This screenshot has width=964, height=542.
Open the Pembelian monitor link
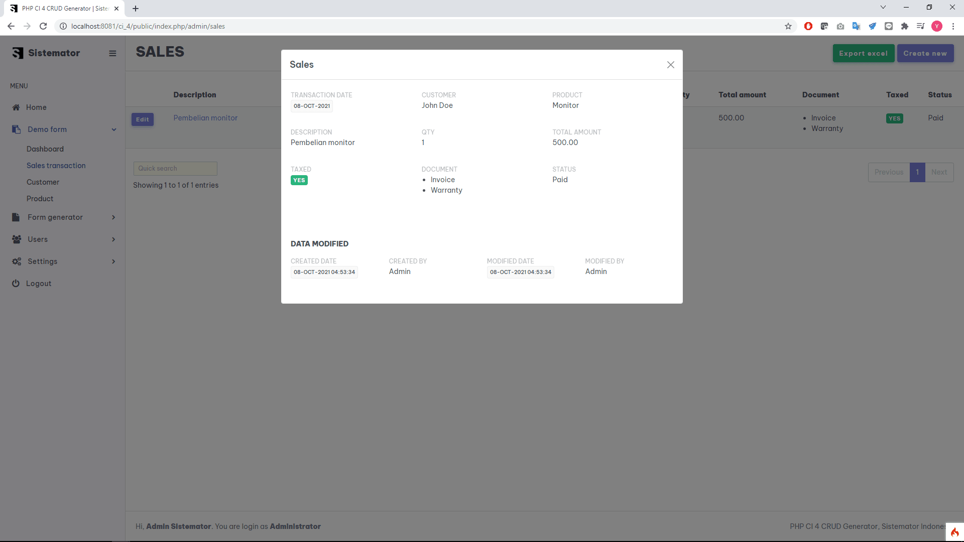point(205,118)
